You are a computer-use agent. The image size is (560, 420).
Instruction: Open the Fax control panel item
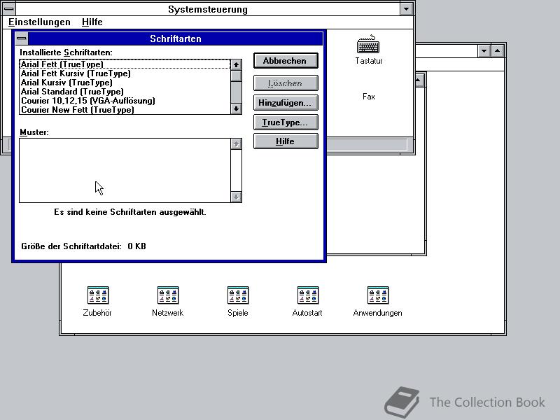(369, 97)
